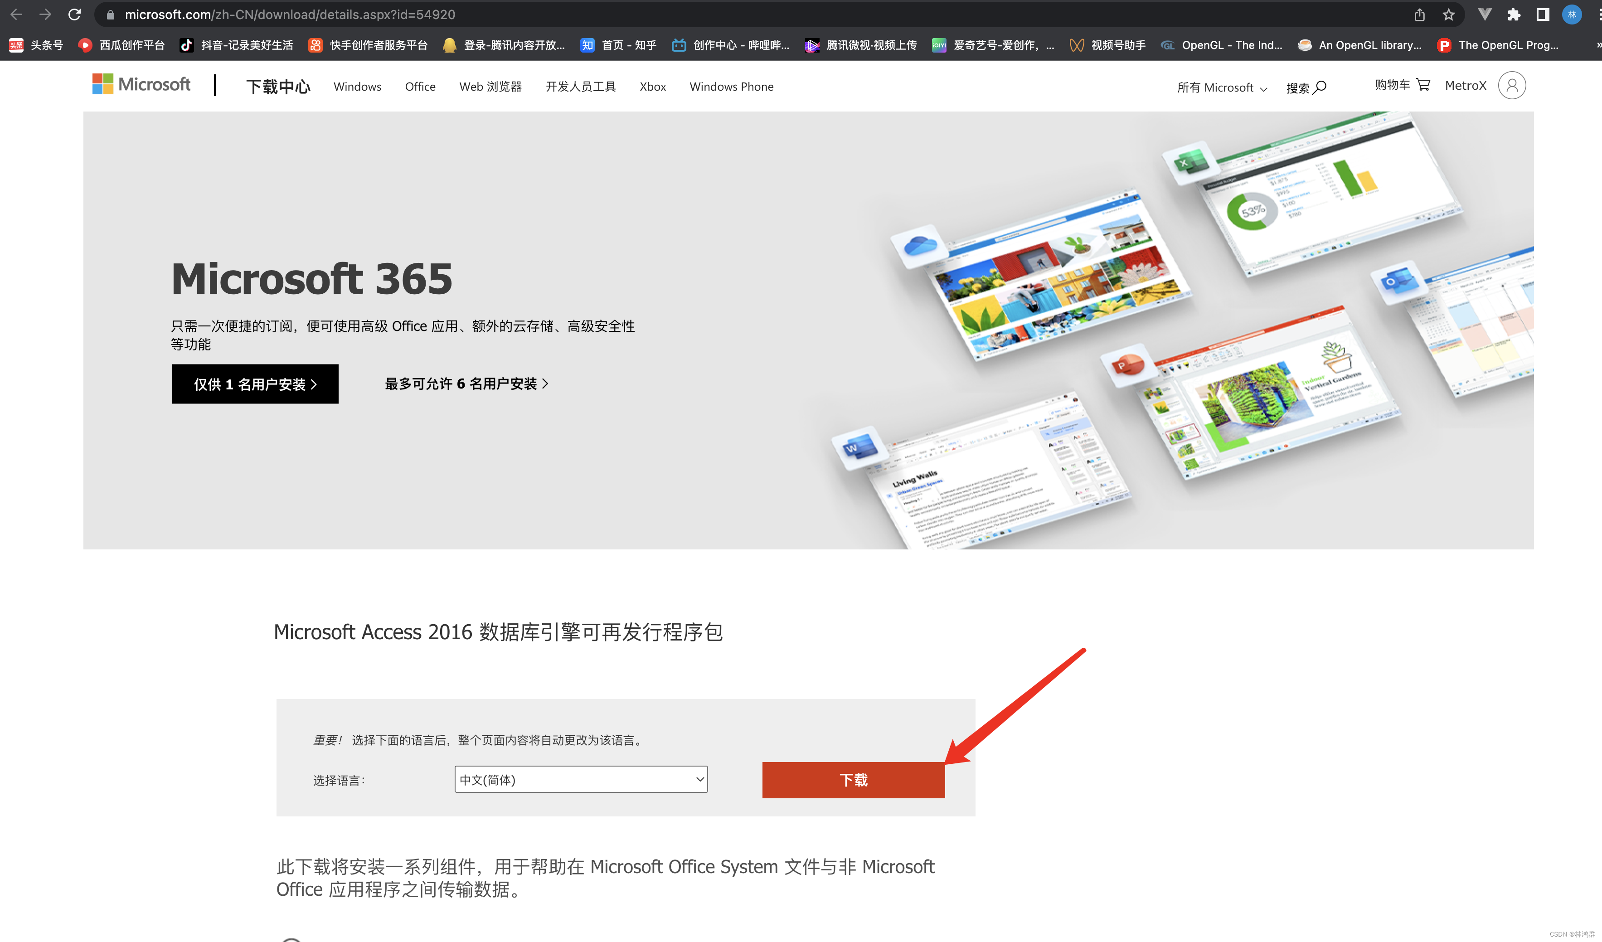The height and width of the screenshot is (942, 1602).
Task: Open the 首页 - 知乎 bookmark
Action: pyautogui.click(x=619, y=45)
